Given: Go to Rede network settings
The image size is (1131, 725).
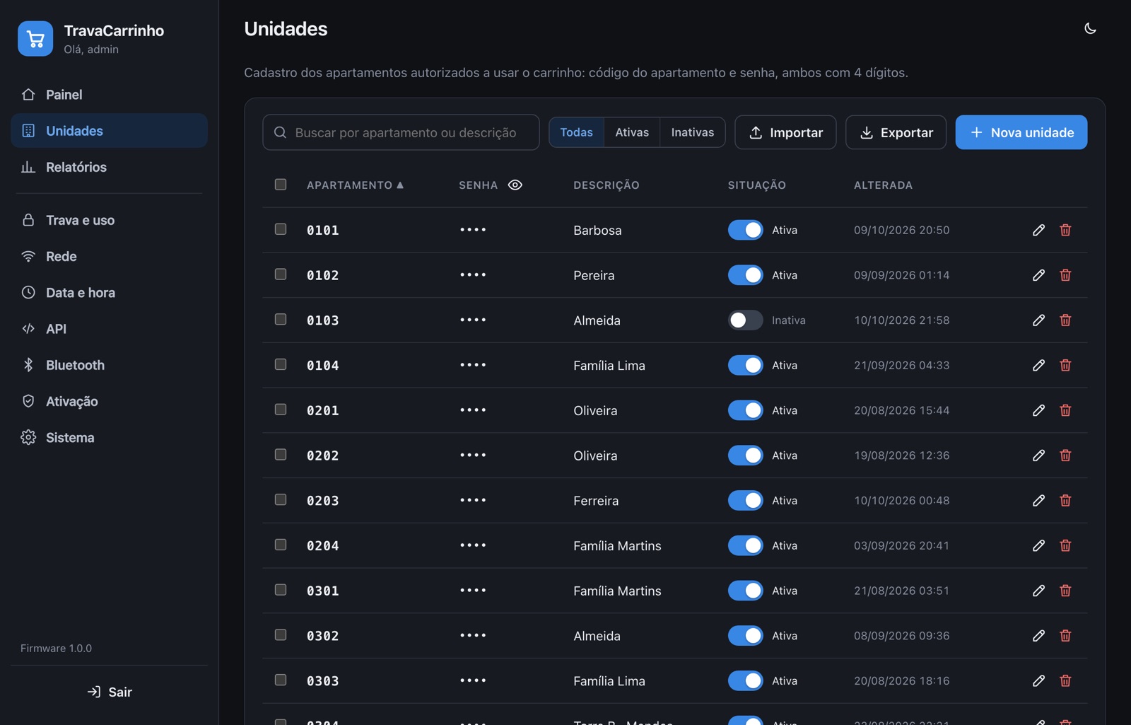Looking at the screenshot, I should point(109,256).
